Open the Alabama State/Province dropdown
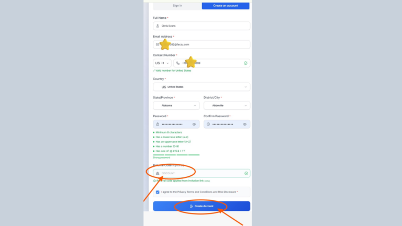402x226 pixels. pyautogui.click(x=176, y=106)
